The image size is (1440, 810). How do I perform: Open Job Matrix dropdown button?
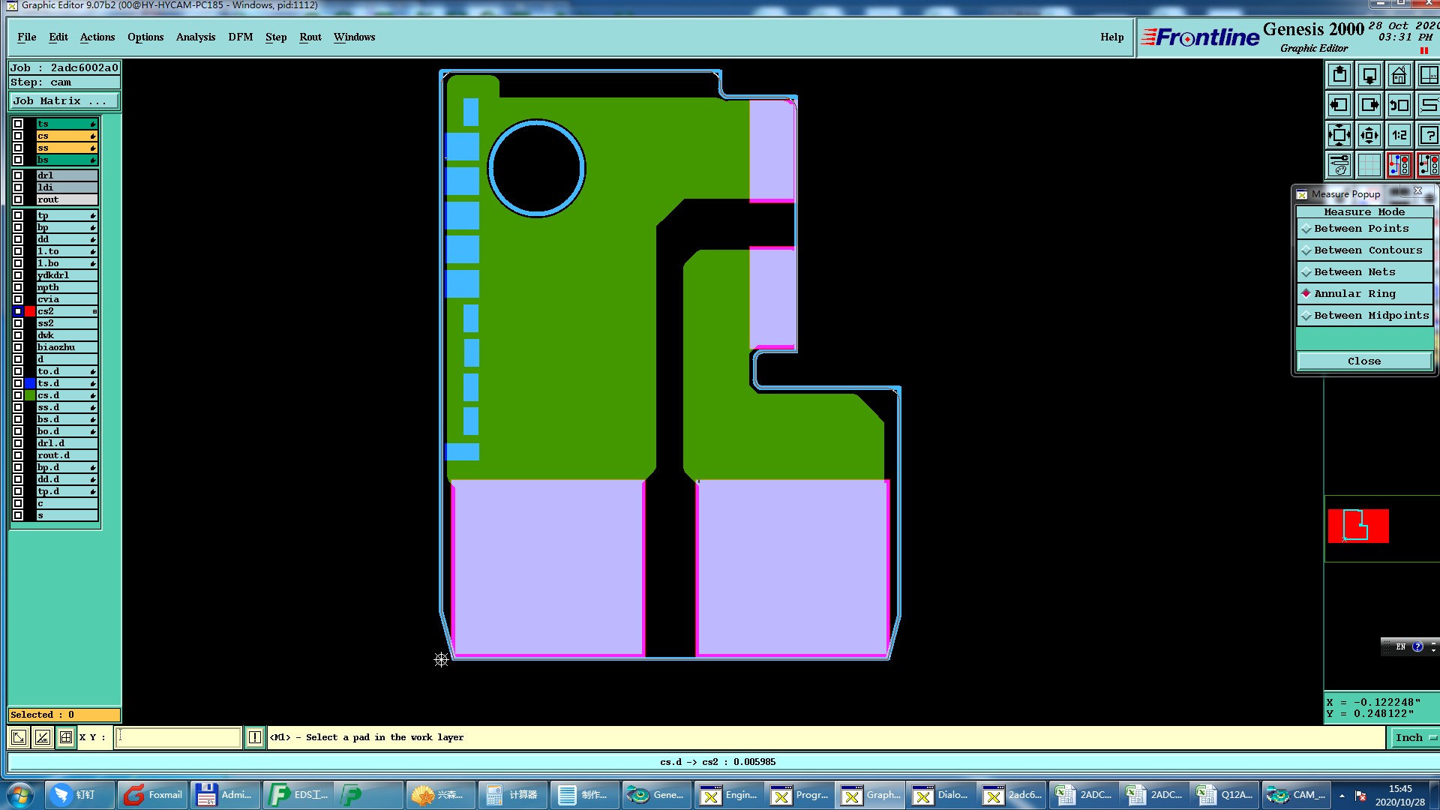click(x=64, y=100)
